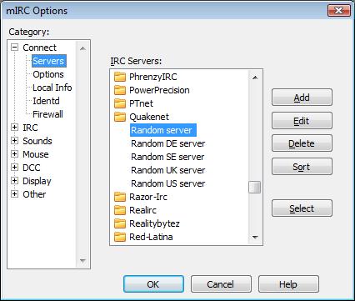Click the Quakenet folder icon
355x301 pixels.
120,117
